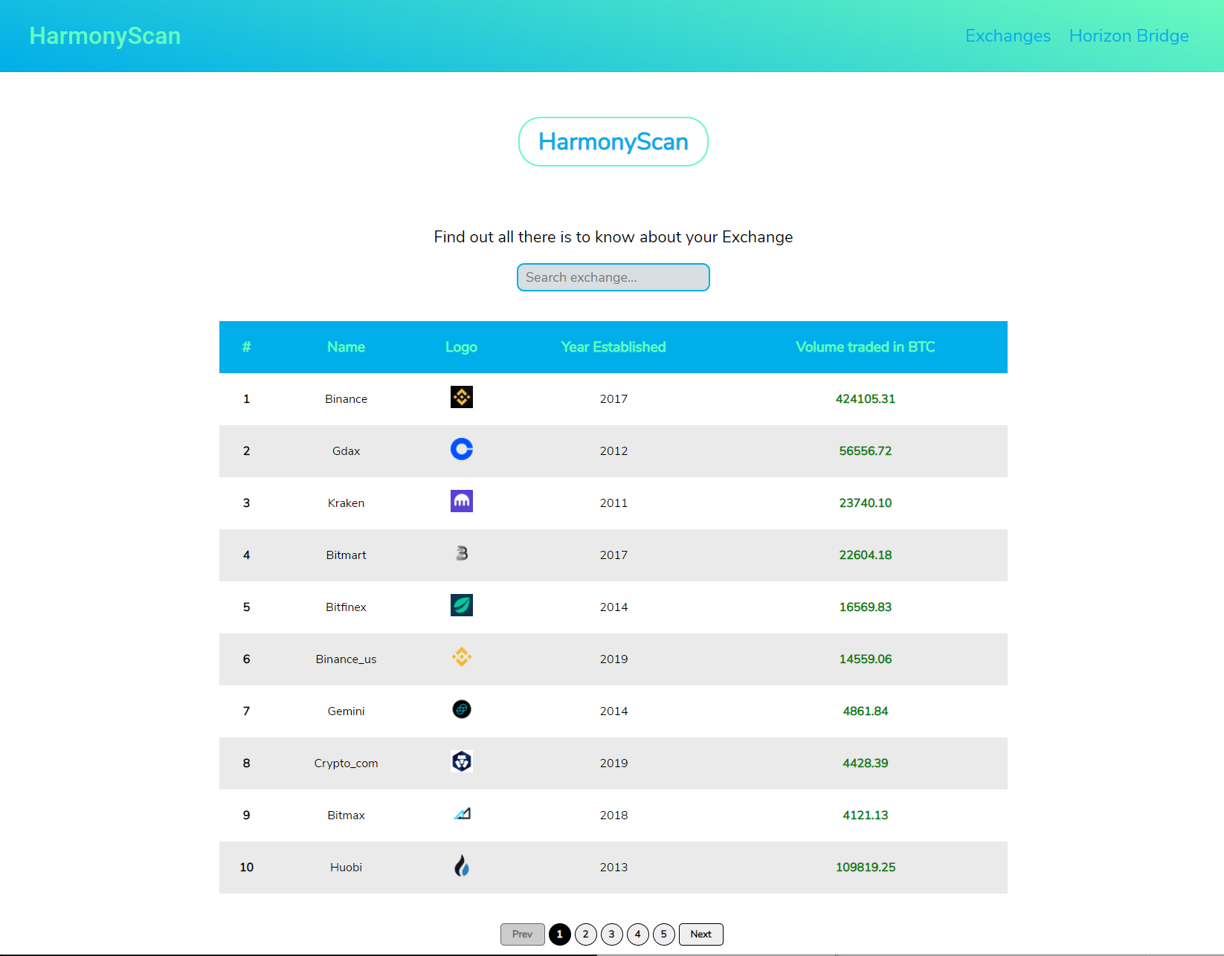Select the Gdax name cell
Image resolution: width=1224 pixels, height=956 pixels.
click(346, 451)
